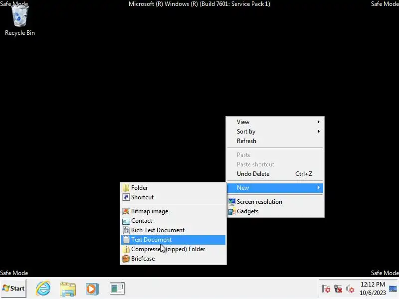The height and width of the screenshot is (299, 399).
Task: Create a new Contact
Action: (x=173, y=221)
